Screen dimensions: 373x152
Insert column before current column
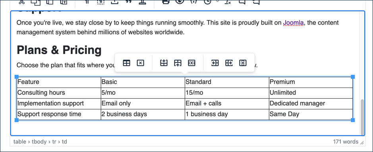pyautogui.click(x=215, y=63)
